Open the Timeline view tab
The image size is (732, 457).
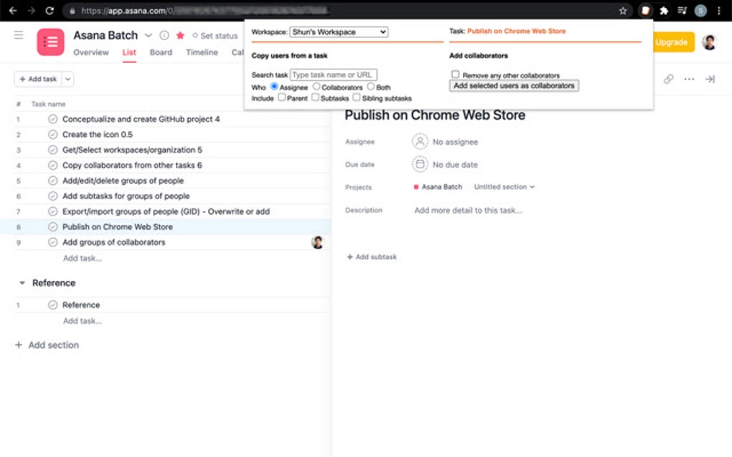[x=202, y=52]
